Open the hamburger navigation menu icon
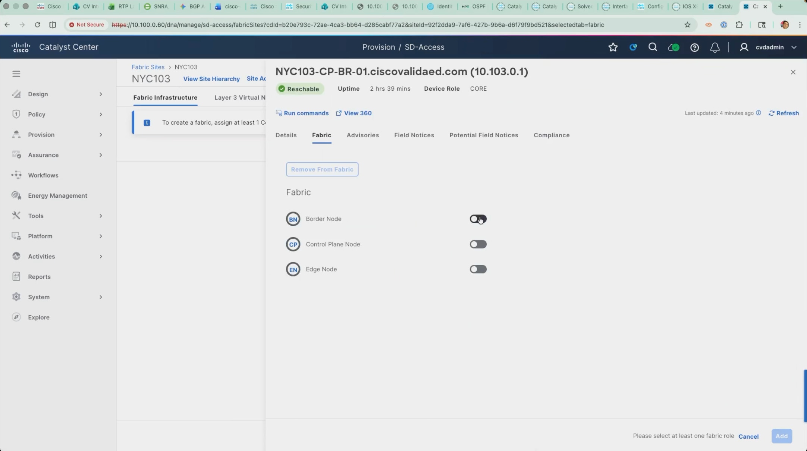The width and height of the screenshot is (807, 451). coord(16,74)
